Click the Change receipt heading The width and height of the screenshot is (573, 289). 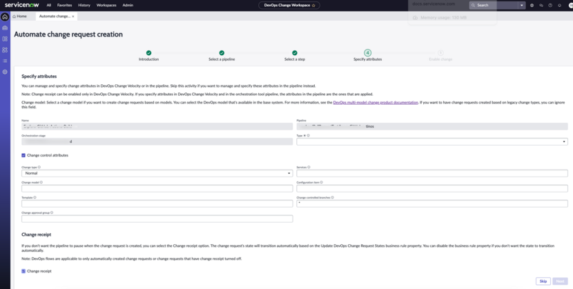click(36, 235)
